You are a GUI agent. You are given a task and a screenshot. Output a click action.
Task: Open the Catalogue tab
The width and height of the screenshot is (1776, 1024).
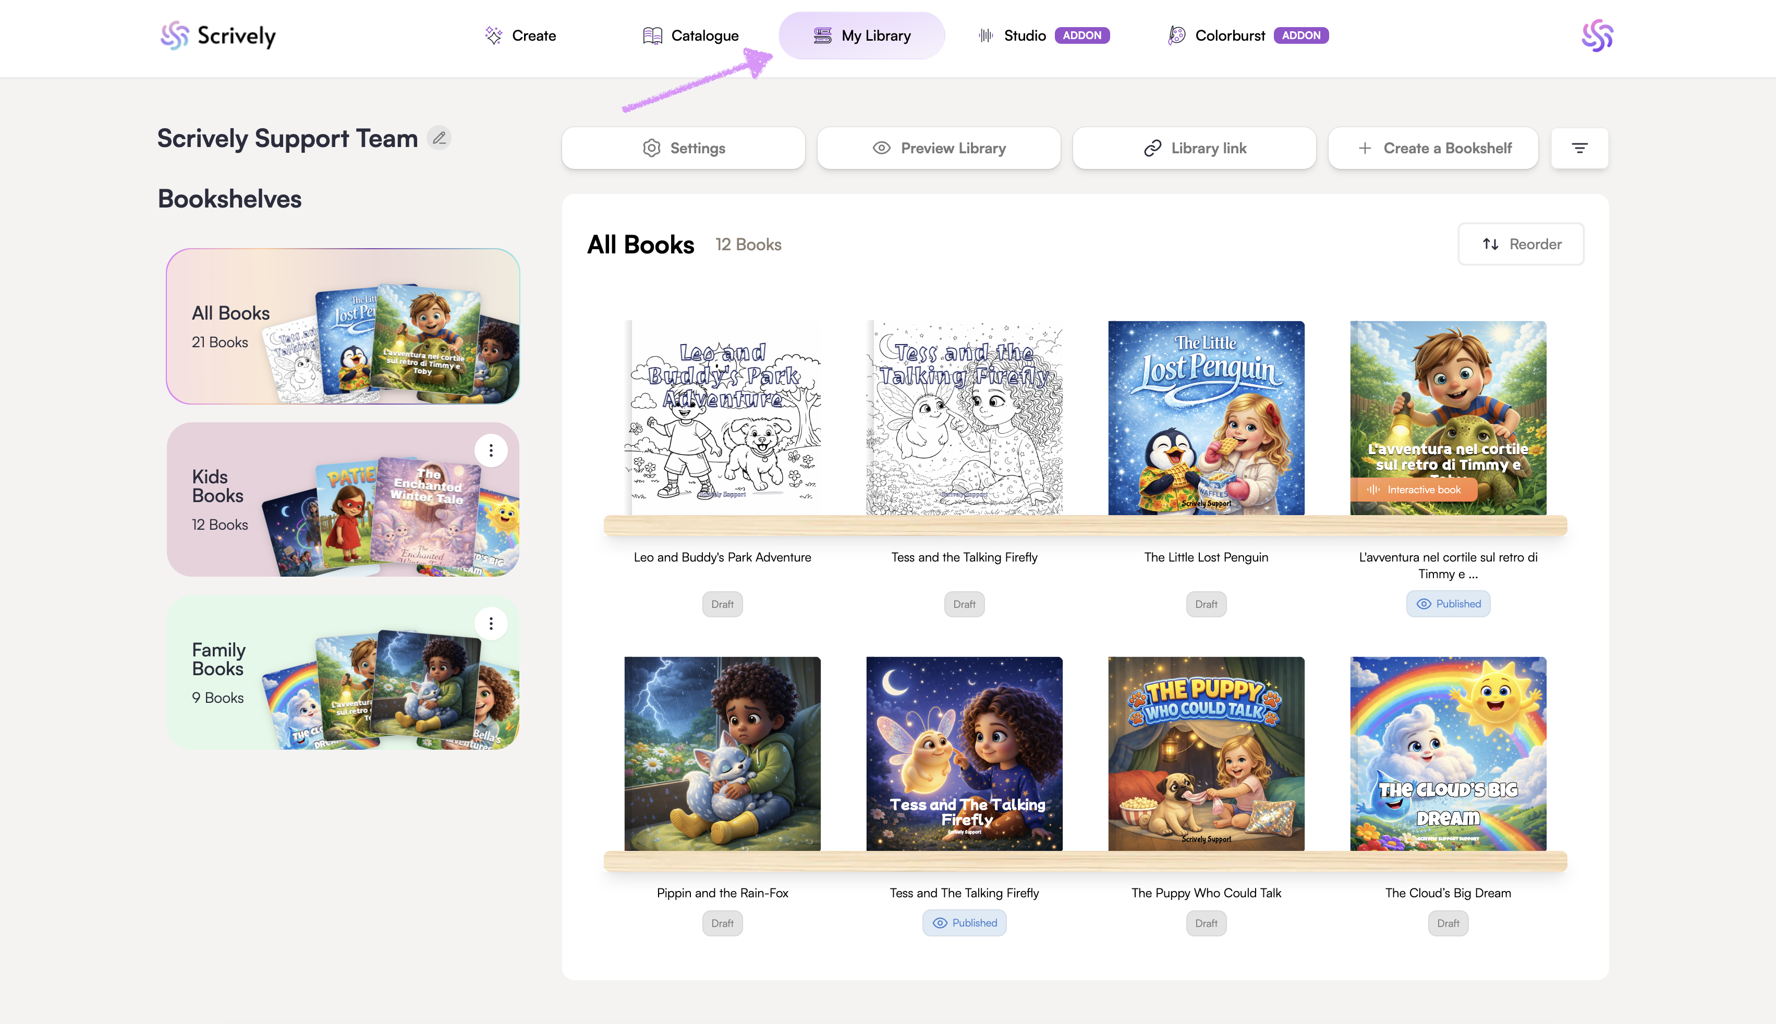tap(691, 35)
